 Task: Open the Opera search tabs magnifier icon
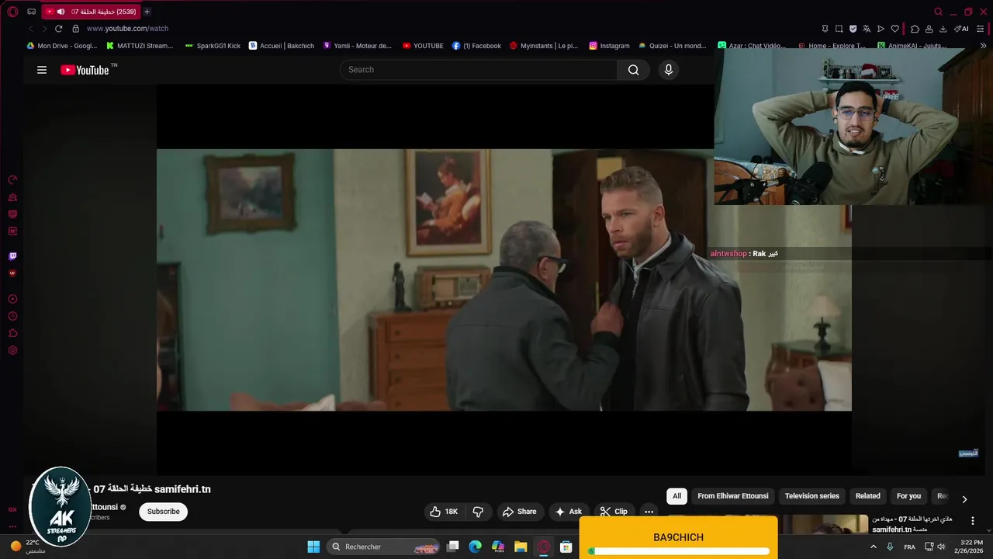(x=939, y=12)
